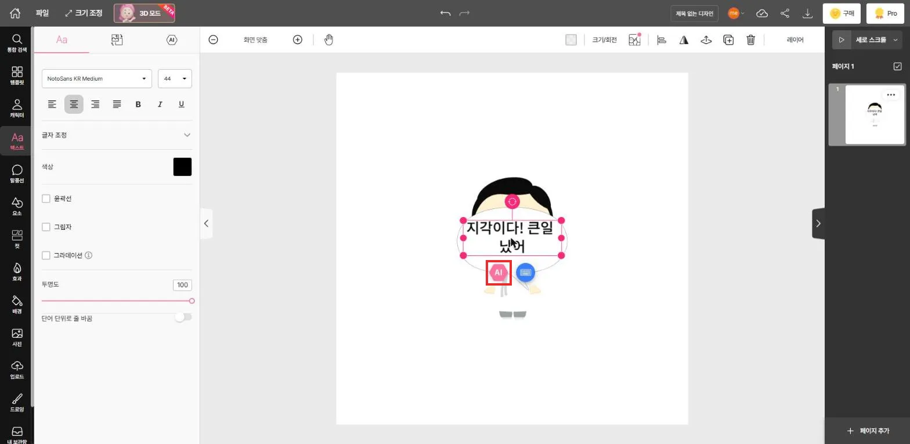Enable the 그림자 shadow checkbox
The width and height of the screenshot is (910, 444).
[x=46, y=227]
